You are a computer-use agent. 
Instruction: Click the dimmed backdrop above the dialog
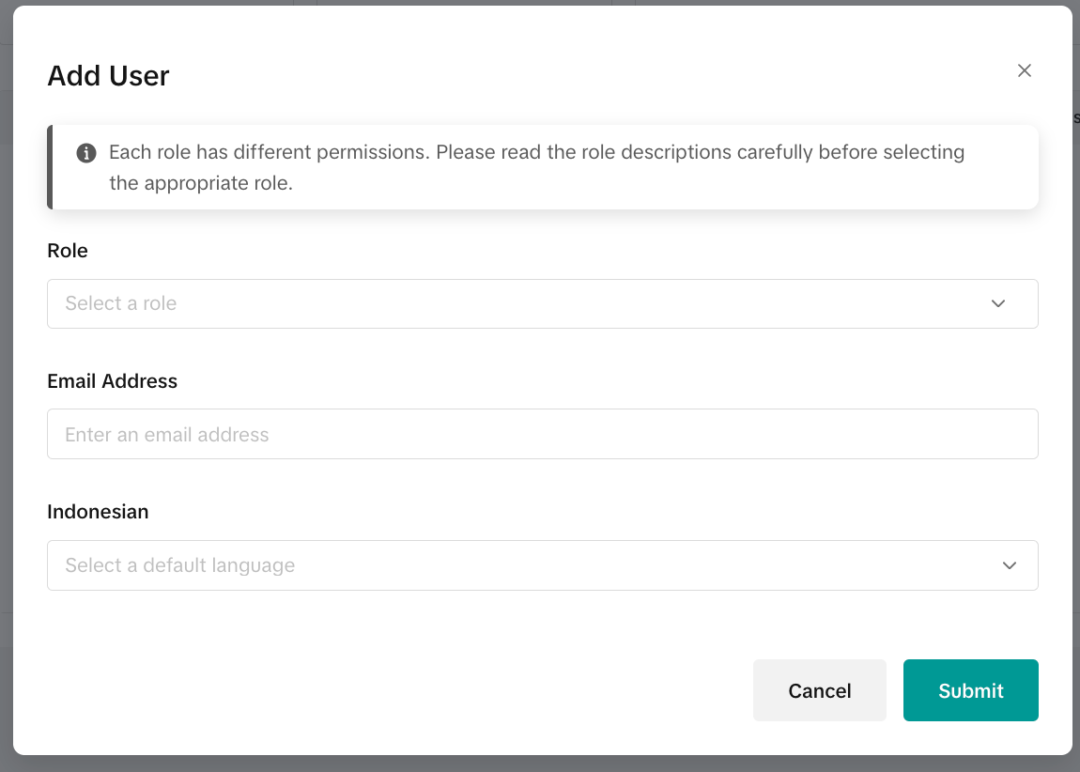click(x=540, y=3)
